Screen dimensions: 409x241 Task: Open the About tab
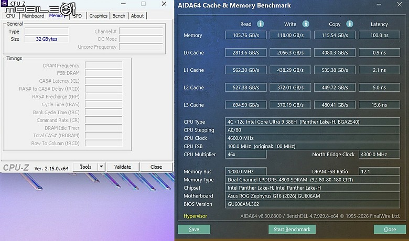tap(137, 16)
